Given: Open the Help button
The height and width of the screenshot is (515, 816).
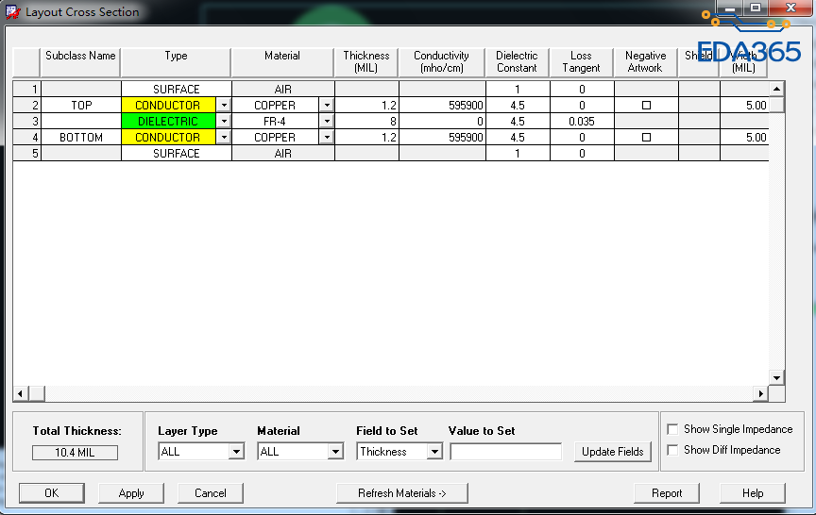Looking at the screenshot, I should [x=753, y=493].
